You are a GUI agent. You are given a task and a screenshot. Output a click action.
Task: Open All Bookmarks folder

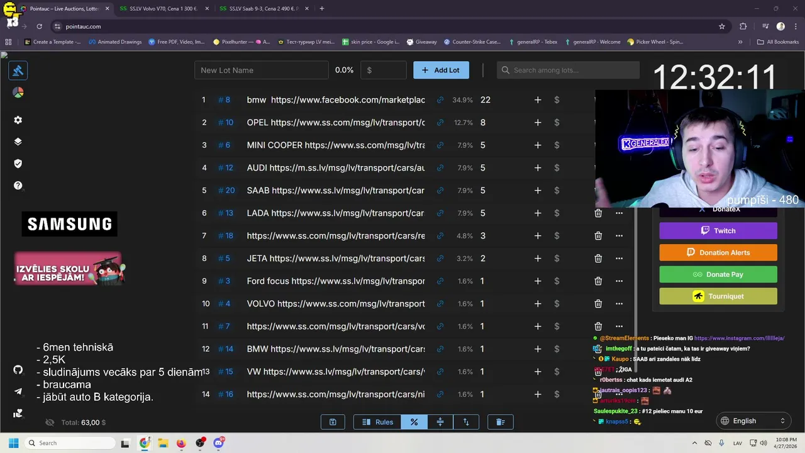point(778,42)
